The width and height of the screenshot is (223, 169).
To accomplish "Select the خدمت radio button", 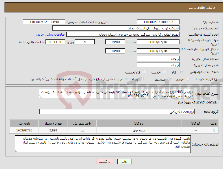I will click(x=164, y=72).
